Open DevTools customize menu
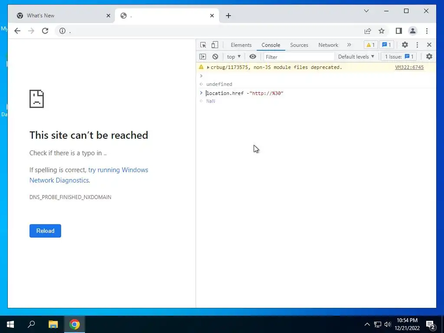444x333 pixels. pyautogui.click(x=417, y=45)
